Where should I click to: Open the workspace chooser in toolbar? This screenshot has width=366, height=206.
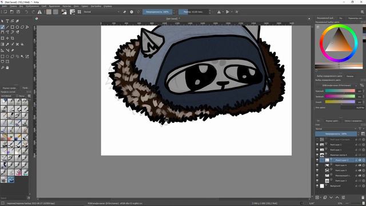coord(362,11)
